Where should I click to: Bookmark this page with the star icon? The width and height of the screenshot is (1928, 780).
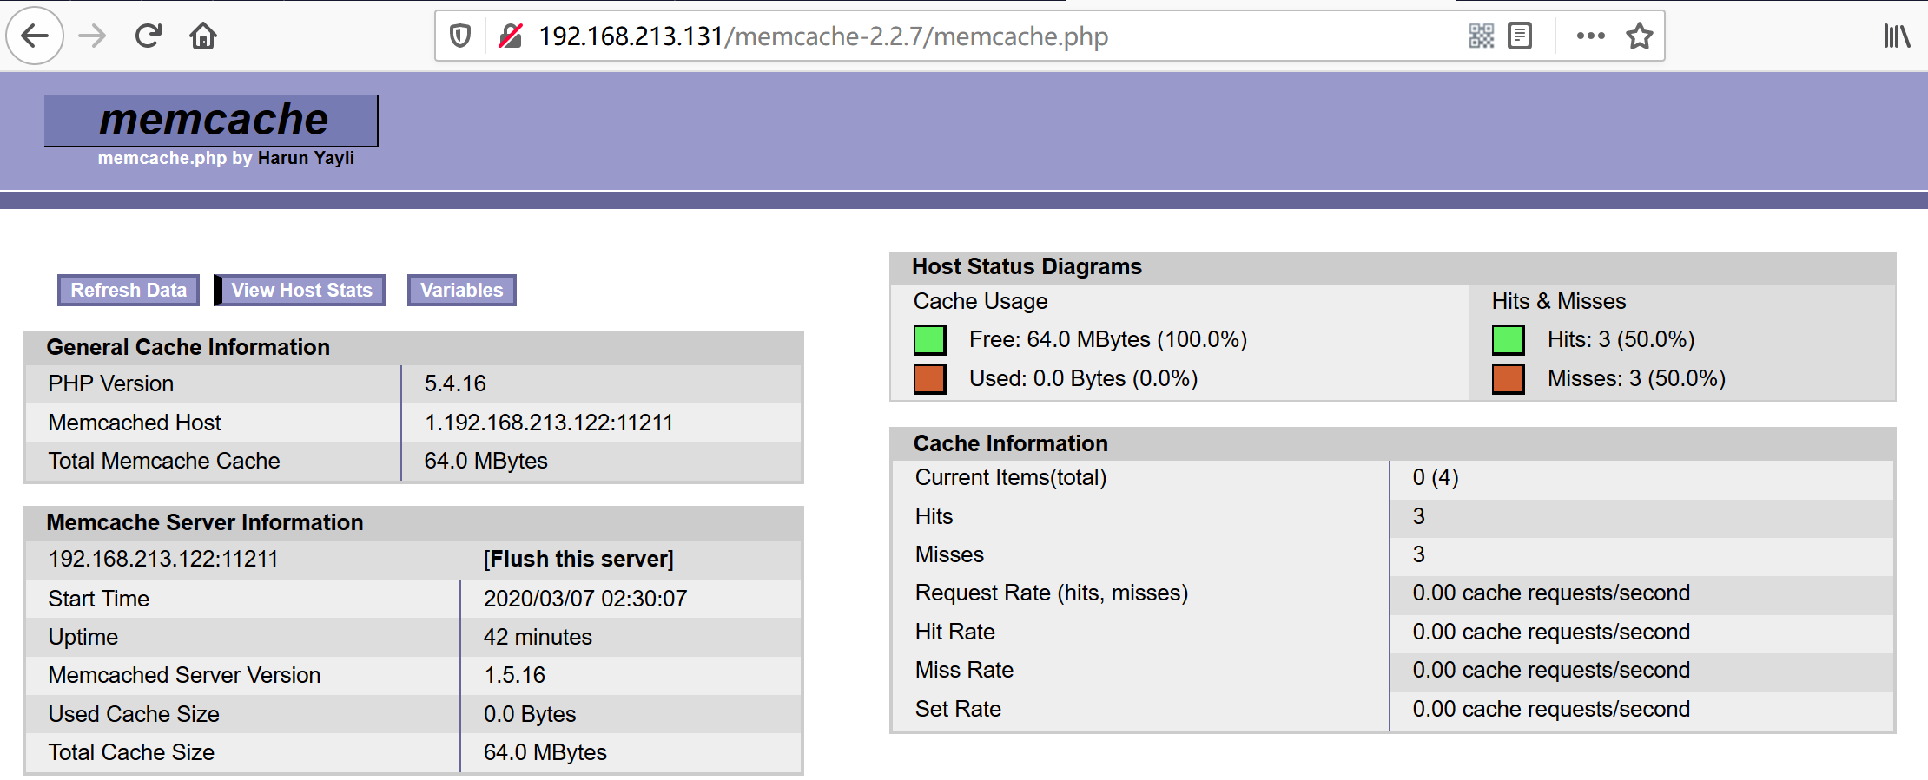pyautogui.click(x=1640, y=36)
